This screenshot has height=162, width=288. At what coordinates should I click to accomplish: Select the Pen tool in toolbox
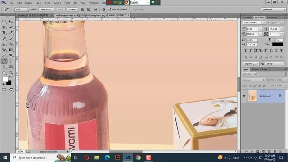[4, 61]
